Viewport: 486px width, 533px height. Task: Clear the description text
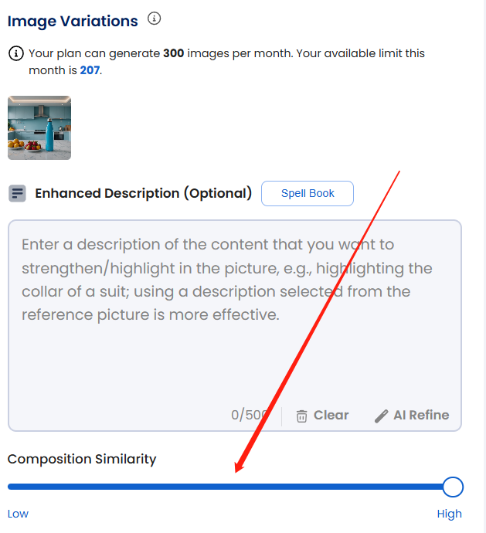(x=322, y=416)
